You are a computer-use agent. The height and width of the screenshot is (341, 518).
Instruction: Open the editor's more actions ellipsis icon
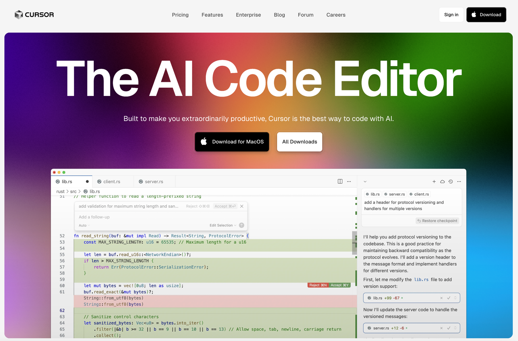(349, 181)
